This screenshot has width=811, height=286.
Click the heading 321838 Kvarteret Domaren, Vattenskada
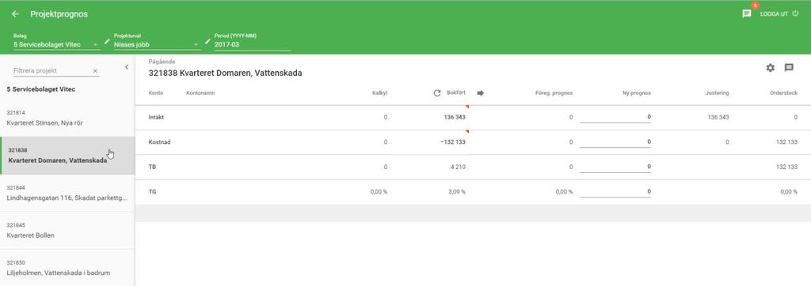click(225, 73)
